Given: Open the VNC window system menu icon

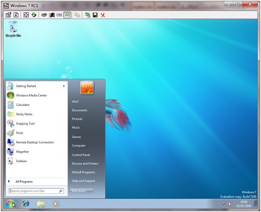Looking at the screenshot, I should click(6, 6).
